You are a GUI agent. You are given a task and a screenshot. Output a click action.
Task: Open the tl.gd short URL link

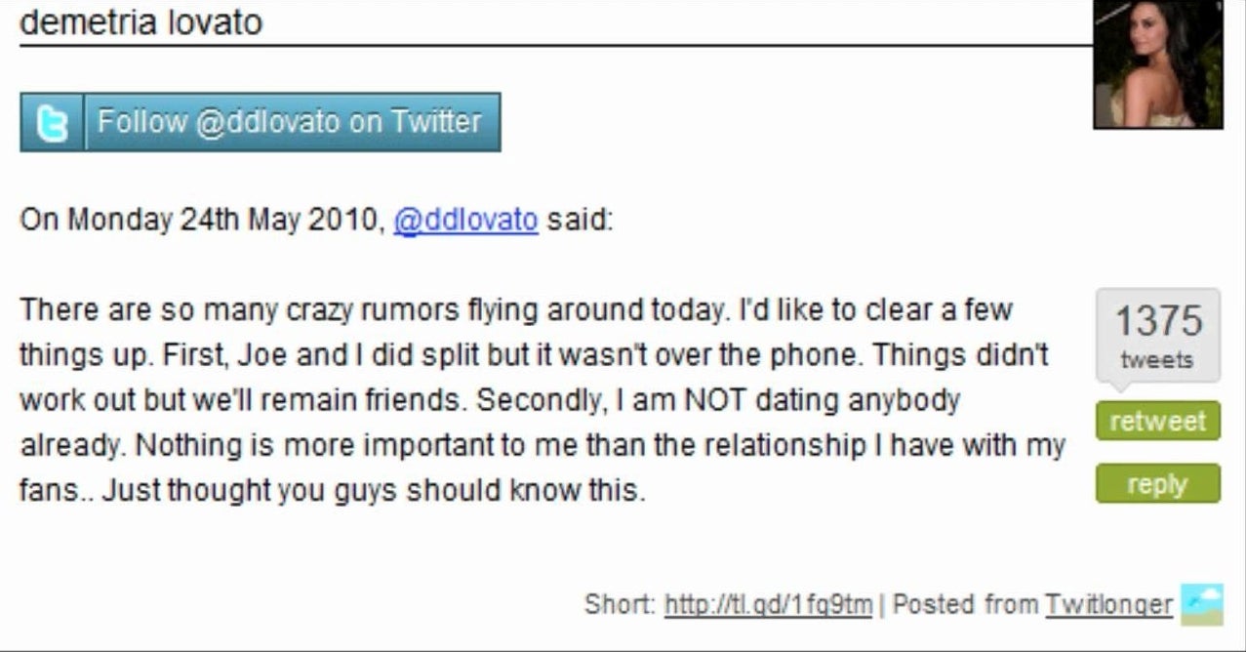(x=768, y=605)
